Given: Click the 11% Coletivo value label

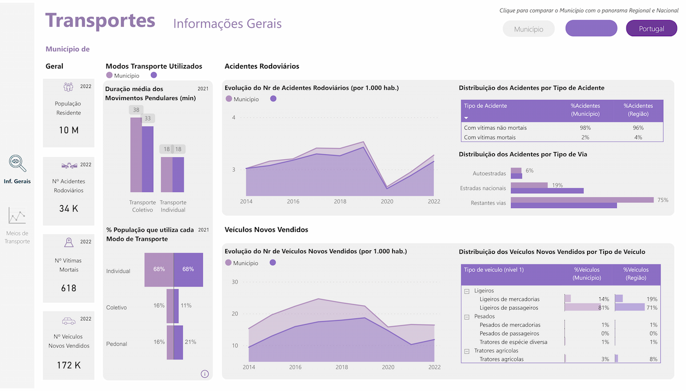Looking at the screenshot, I should pos(186,305).
